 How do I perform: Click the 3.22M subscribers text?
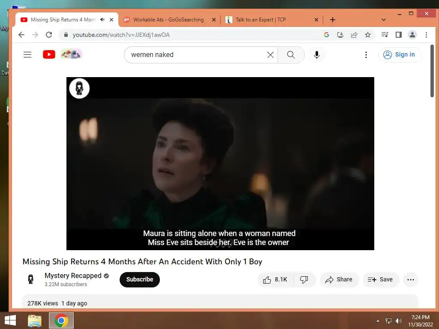tap(66, 284)
